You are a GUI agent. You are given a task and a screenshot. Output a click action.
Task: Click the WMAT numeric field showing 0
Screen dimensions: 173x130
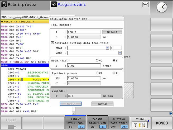tap(116, 48)
